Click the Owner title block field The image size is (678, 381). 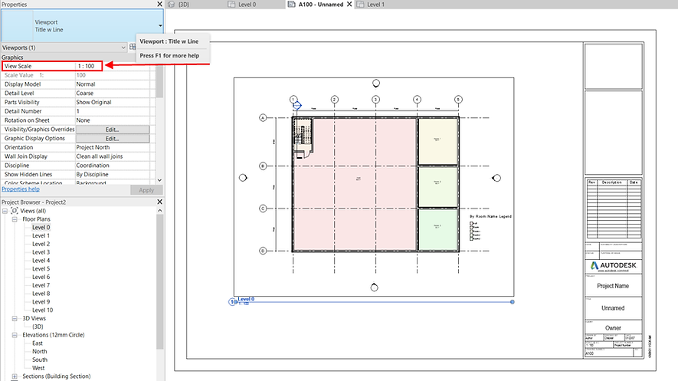(613, 328)
